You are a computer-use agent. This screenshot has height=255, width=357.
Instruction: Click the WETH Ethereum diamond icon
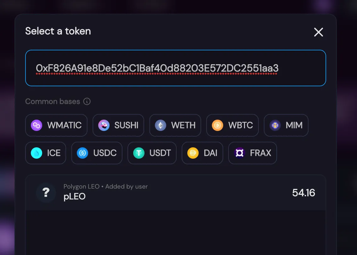(x=161, y=125)
